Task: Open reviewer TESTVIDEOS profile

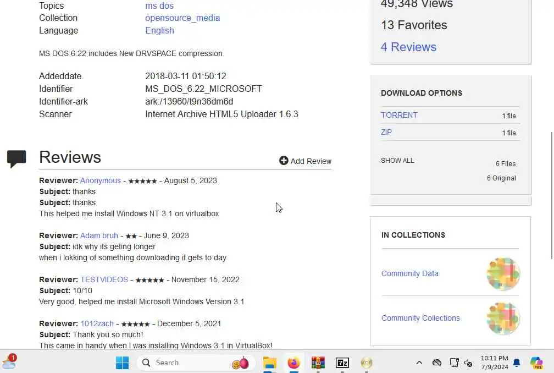Action: tap(104, 279)
